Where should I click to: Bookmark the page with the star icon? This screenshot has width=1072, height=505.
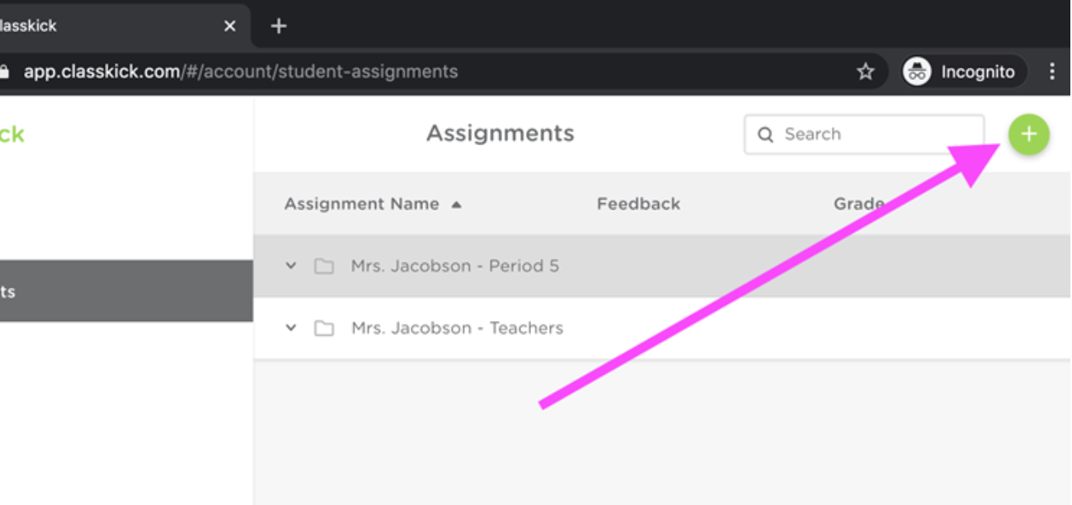865,71
